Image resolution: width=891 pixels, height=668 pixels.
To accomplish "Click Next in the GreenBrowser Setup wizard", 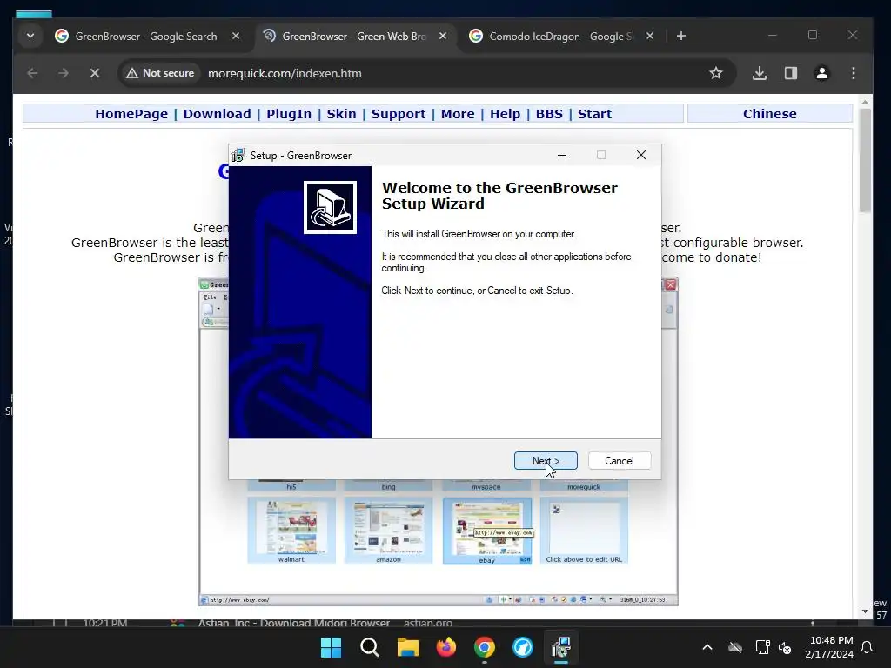I will click(x=546, y=461).
